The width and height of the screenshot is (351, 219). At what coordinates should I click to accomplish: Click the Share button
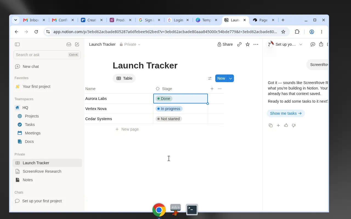pyautogui.click(x=225, y=44)
